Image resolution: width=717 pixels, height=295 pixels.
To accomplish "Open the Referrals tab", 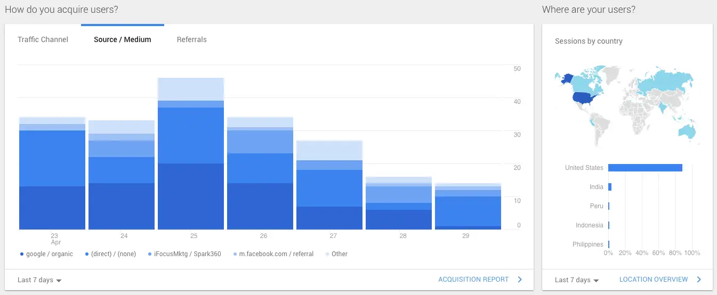I will tap(191, 39).
